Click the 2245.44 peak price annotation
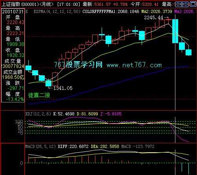This screenshot has width=197, height=175. click(x=153, y=18)
